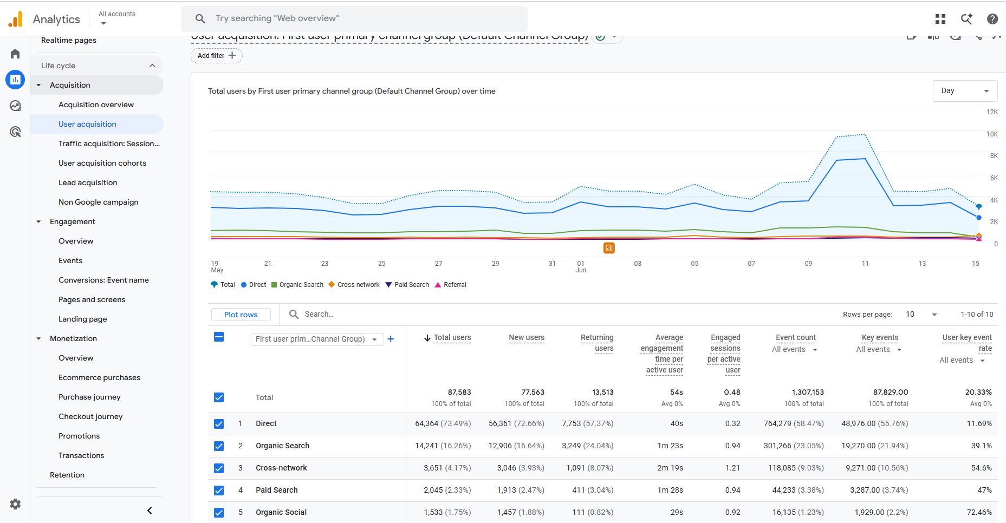
Task: Click the Add filter button
Action: (x=217, y=56)
